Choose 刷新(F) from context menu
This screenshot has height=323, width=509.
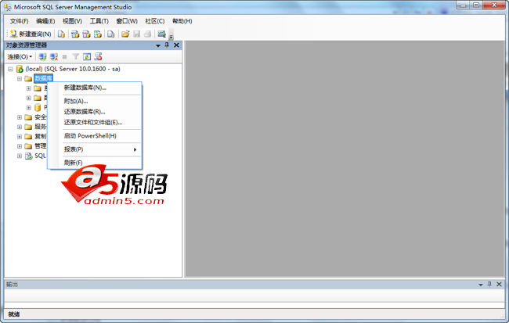tap(95, 163)
